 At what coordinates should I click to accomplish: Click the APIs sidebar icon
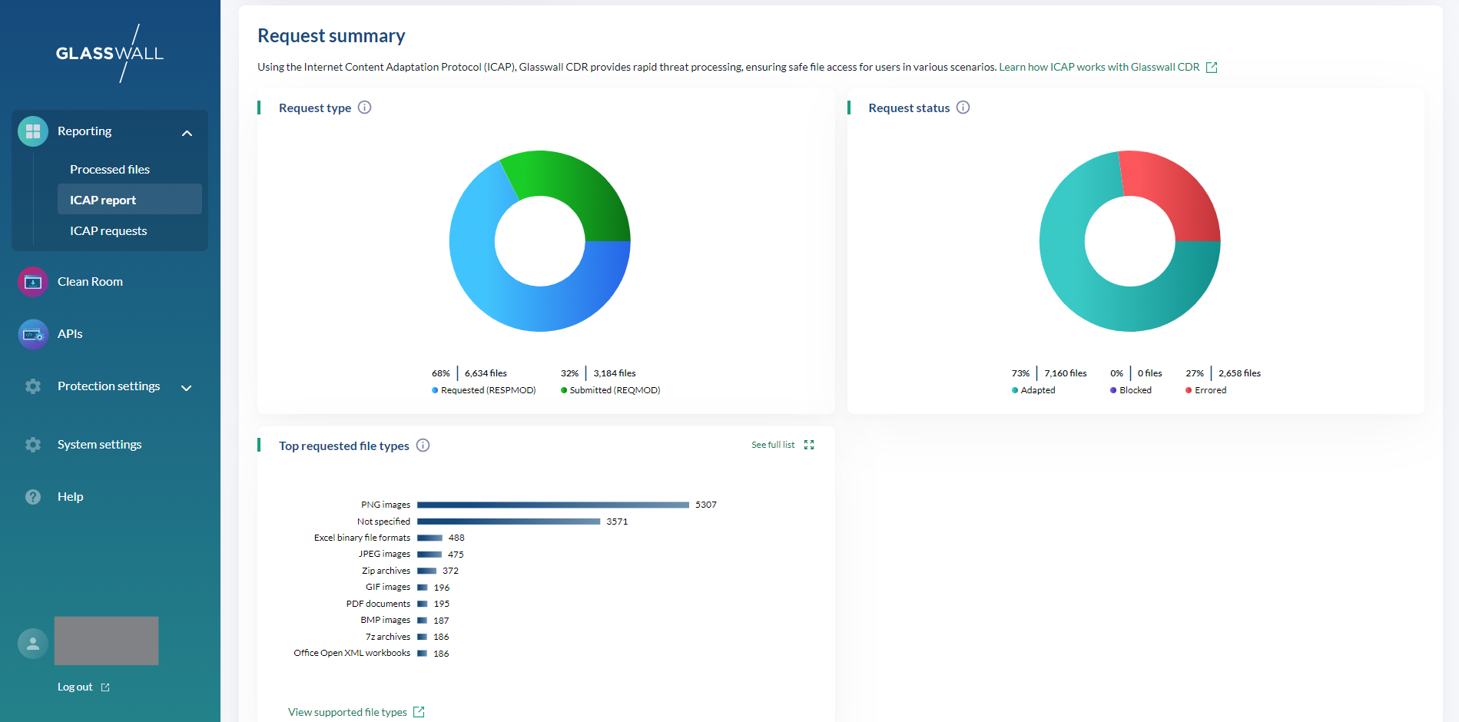click(x=33, y=334)
